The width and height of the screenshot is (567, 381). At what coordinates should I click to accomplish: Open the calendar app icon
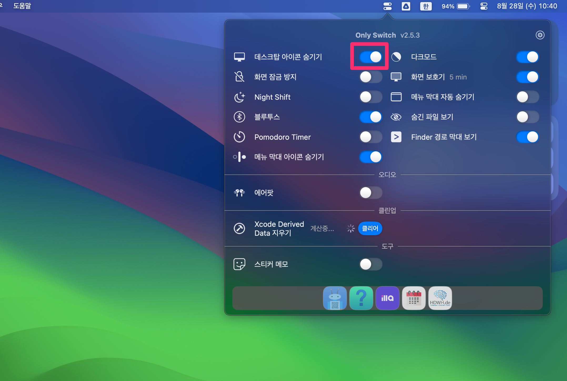[414, 298]
